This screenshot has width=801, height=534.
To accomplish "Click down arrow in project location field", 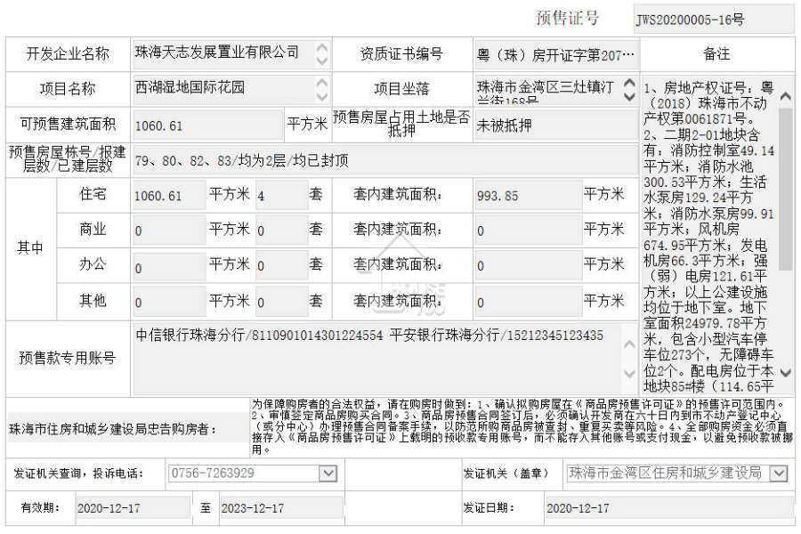I will tap(630, 95).
